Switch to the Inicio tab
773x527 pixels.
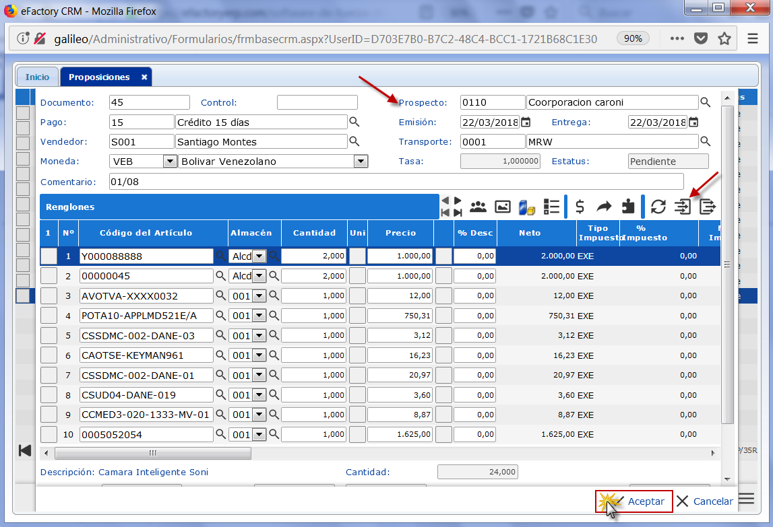click(x=38, y=77)
